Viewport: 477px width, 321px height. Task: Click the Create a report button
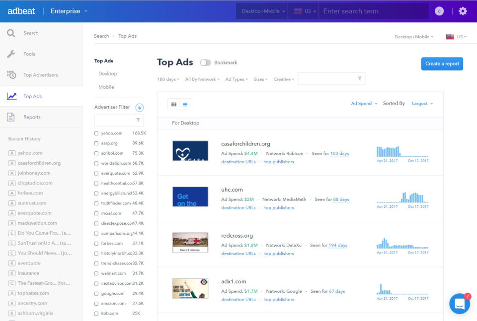point(442,64)
